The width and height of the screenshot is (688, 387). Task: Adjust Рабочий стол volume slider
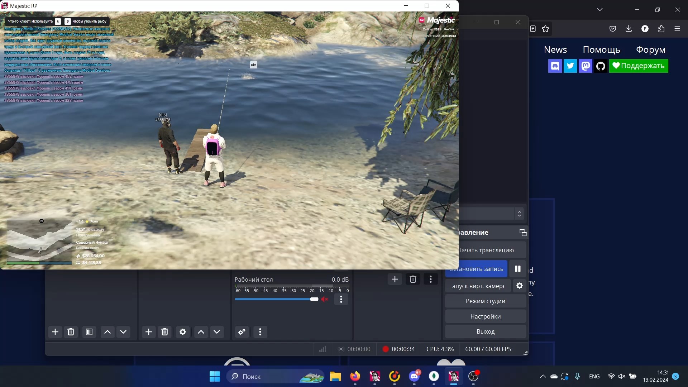coord(314,299)
